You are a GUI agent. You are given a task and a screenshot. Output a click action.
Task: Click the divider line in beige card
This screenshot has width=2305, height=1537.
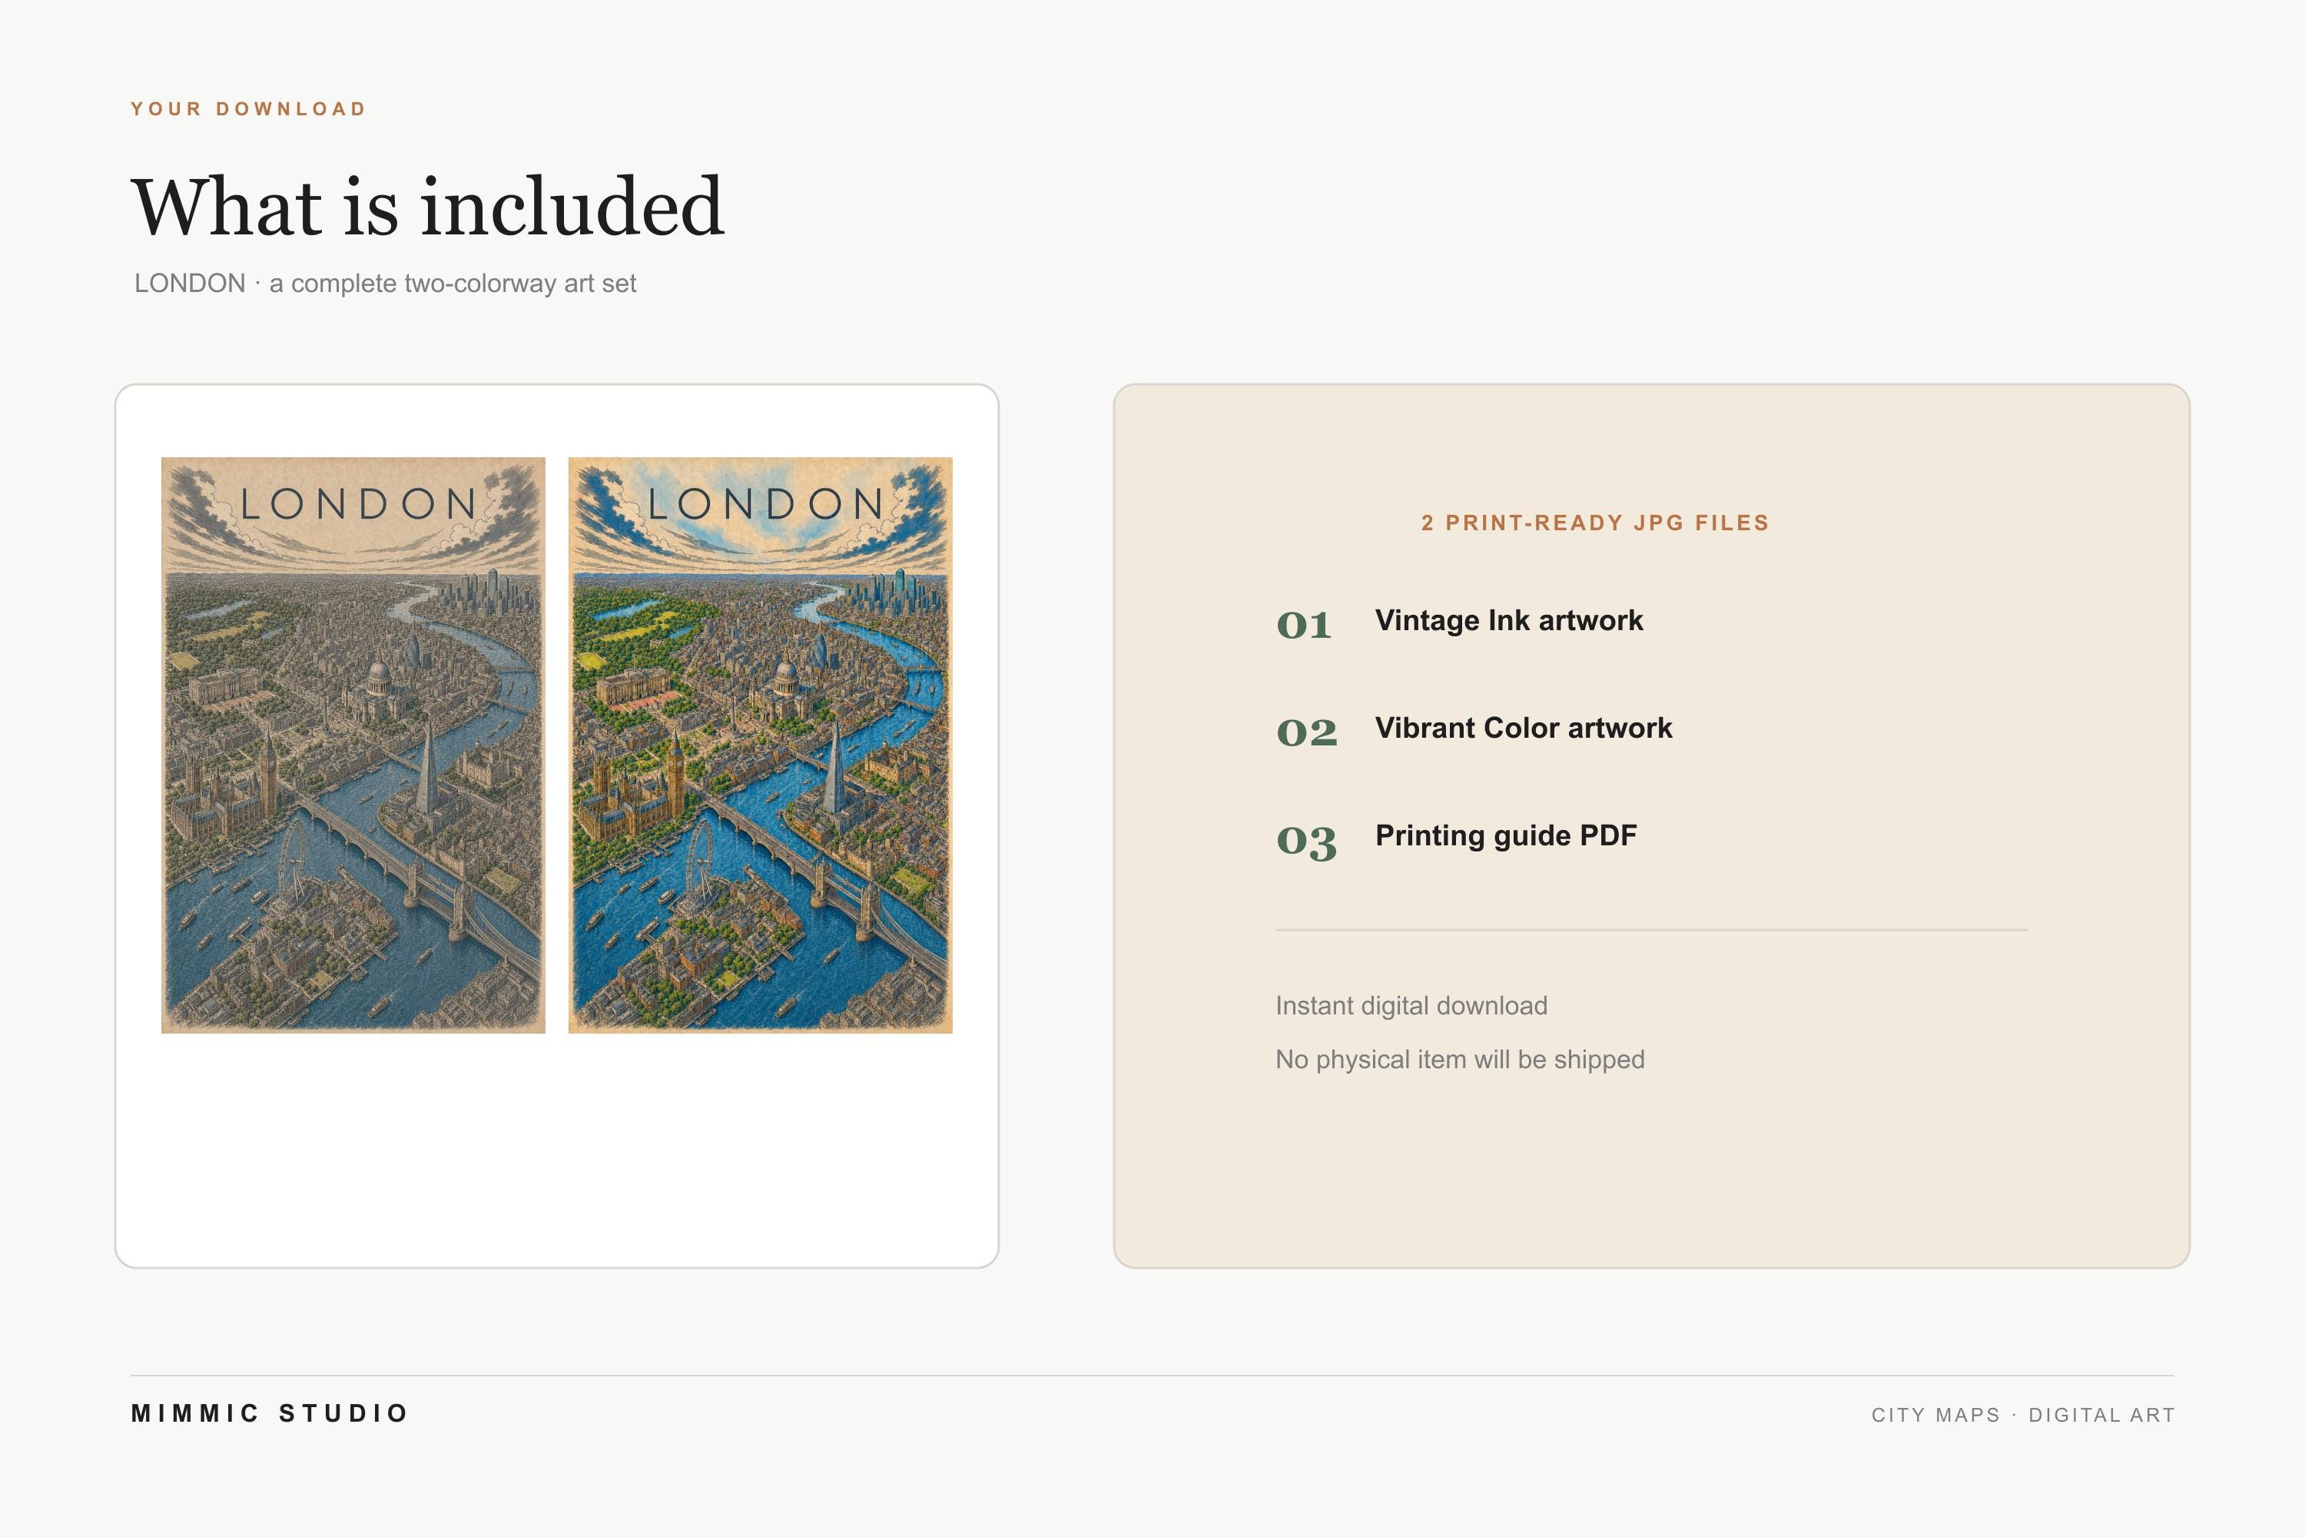point(1651,929)
